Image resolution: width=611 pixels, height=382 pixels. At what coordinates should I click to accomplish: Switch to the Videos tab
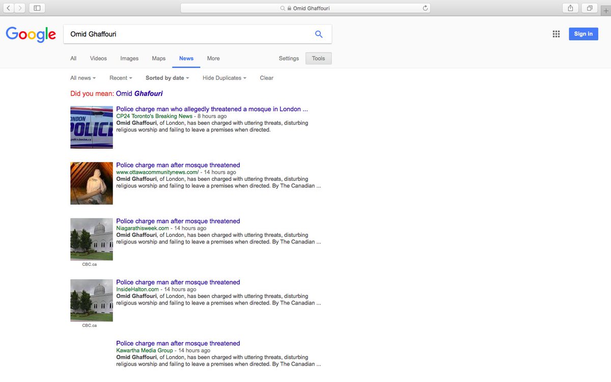(x=98, y=59)
